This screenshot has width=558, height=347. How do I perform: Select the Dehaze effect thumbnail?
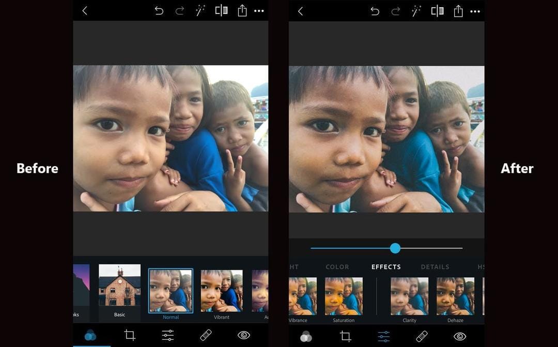click(x=455, y=296)
